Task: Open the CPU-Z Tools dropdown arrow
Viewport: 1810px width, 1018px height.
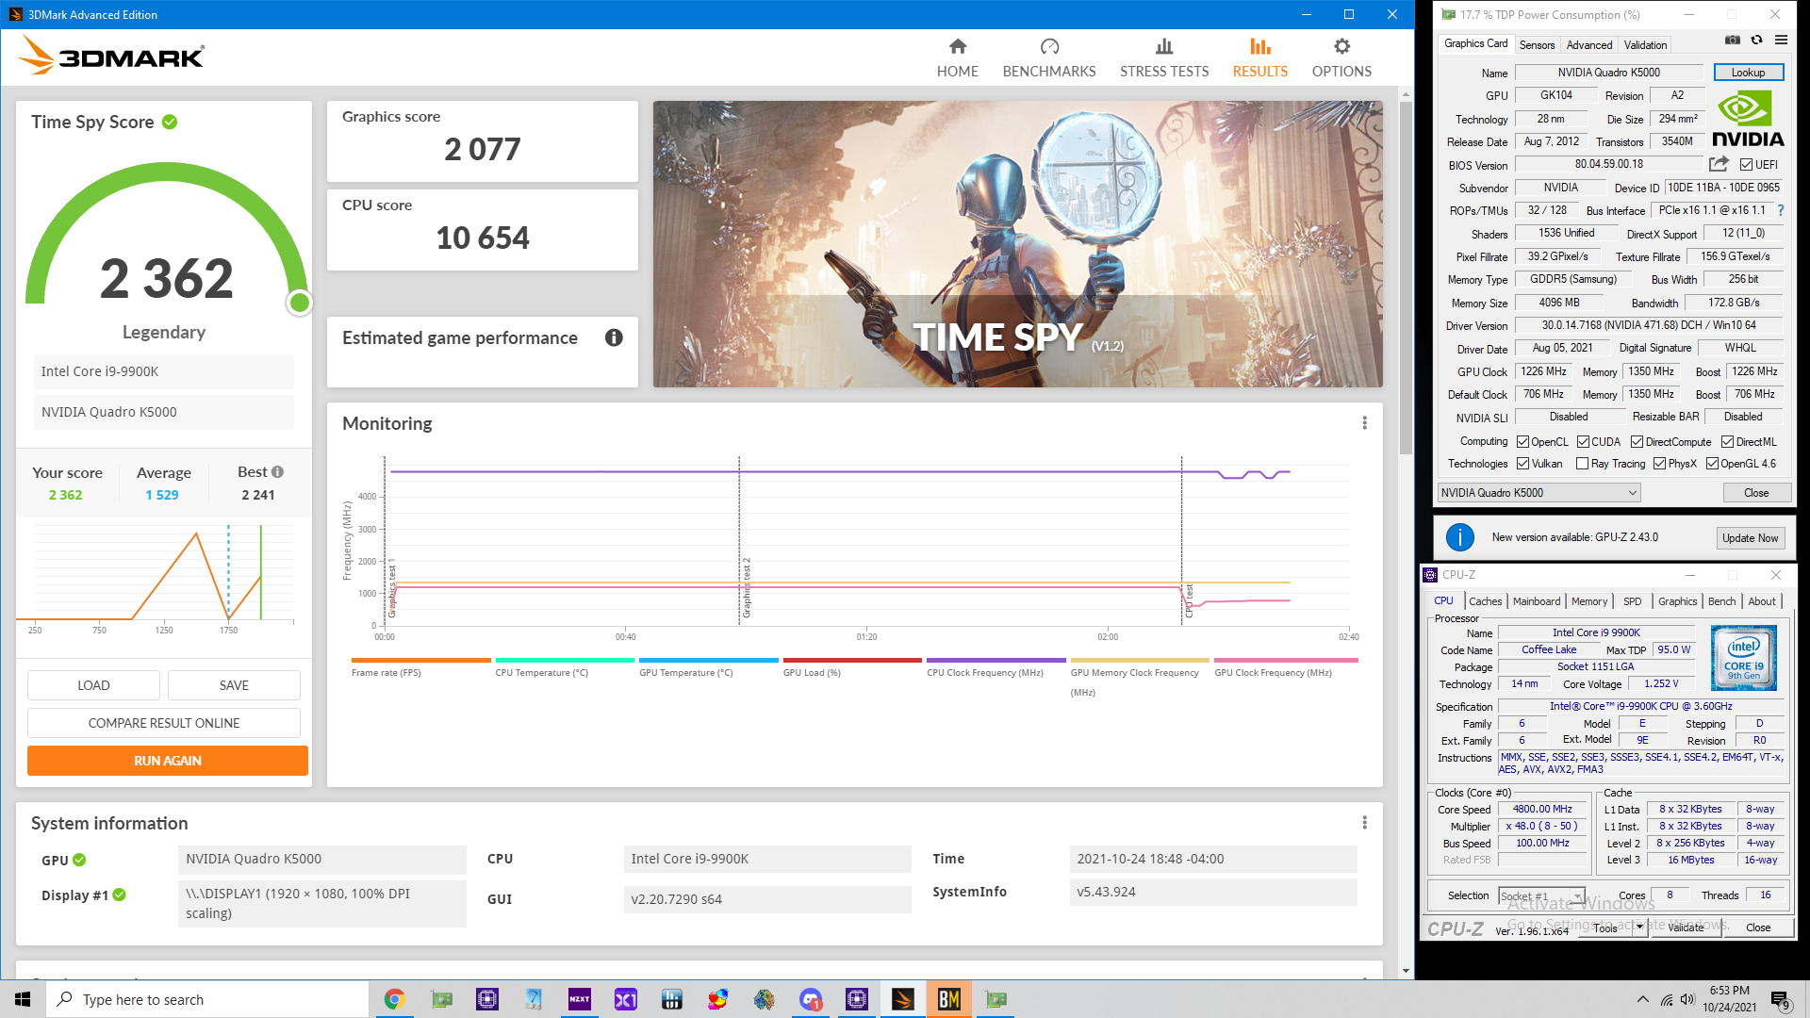Action: (x=1639, y=928)
